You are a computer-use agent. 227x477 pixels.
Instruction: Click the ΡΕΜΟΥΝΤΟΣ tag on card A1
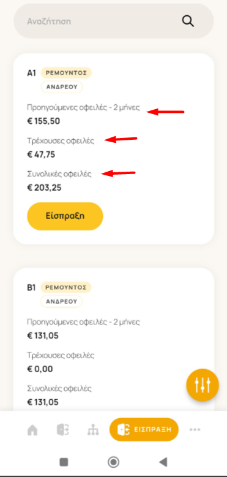tap(66, 73)
